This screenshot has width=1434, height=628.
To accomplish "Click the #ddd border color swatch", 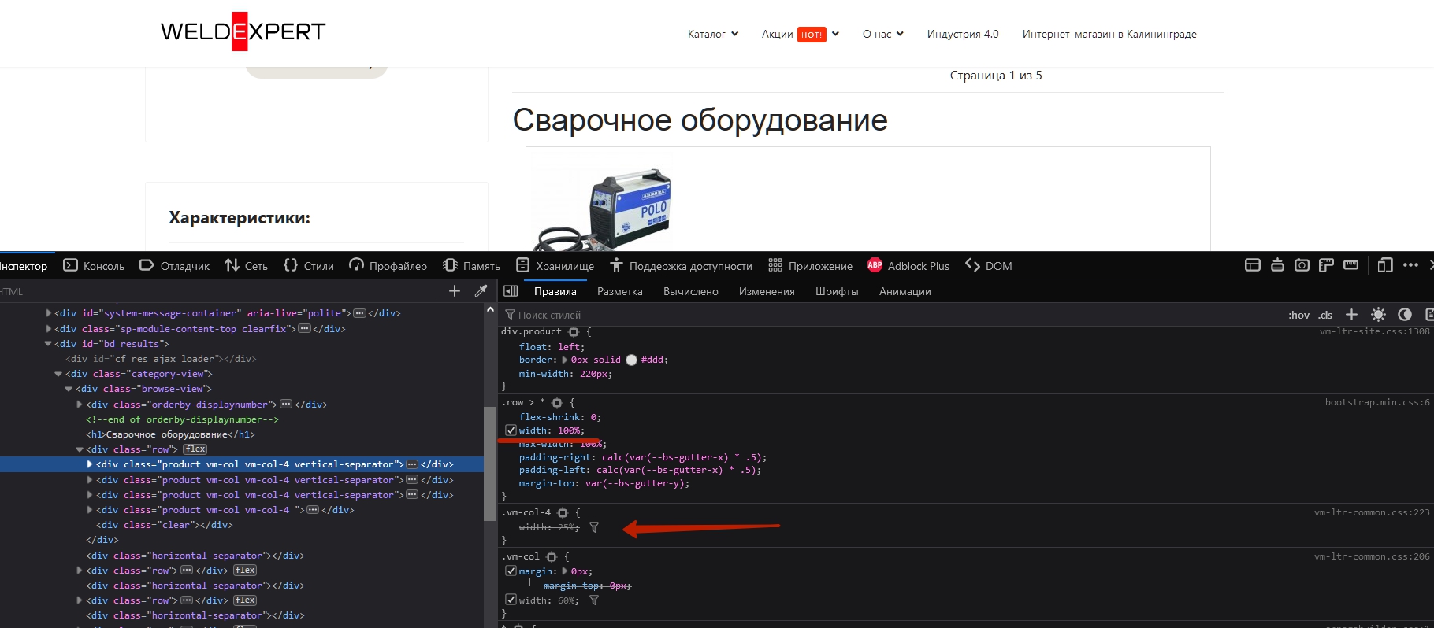I will (x=631, y=360).
